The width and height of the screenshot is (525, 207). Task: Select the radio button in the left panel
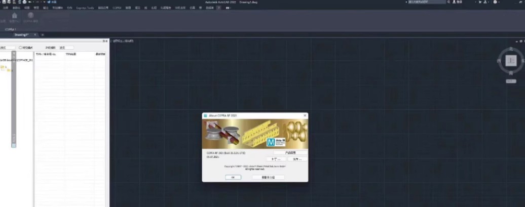(x=20, y=48)
